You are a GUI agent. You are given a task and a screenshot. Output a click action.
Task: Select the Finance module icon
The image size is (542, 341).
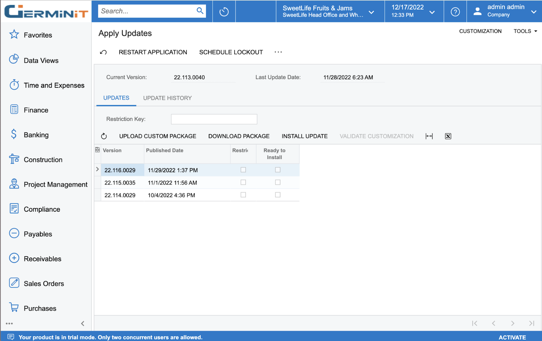pyautogui.click(x=14, y=110)
